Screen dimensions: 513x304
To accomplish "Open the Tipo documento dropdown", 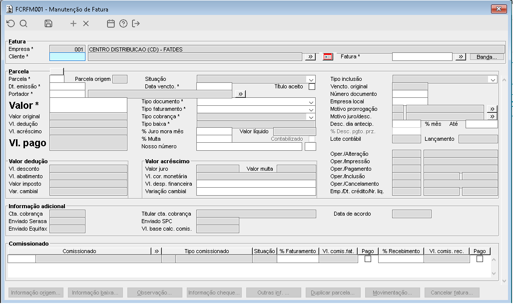I will (x=311, y=102).
